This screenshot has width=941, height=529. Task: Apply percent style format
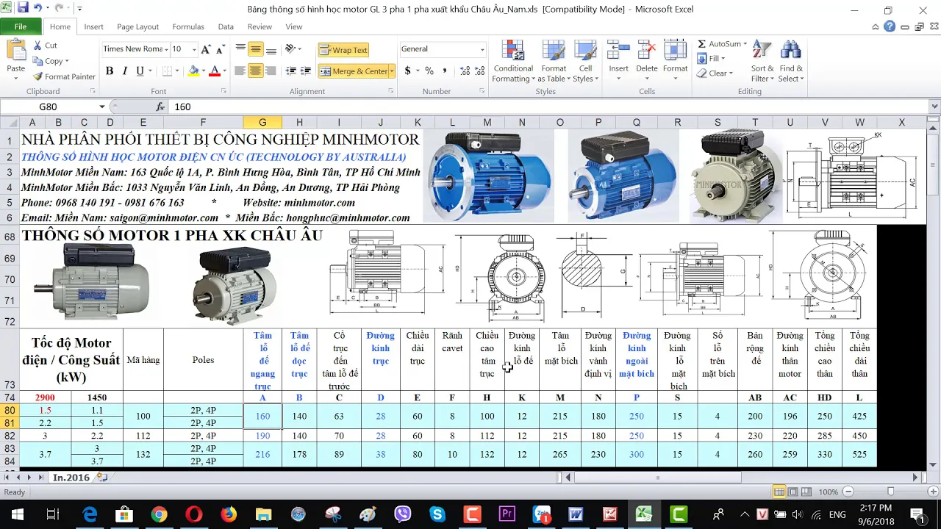(x=429, y=71)
